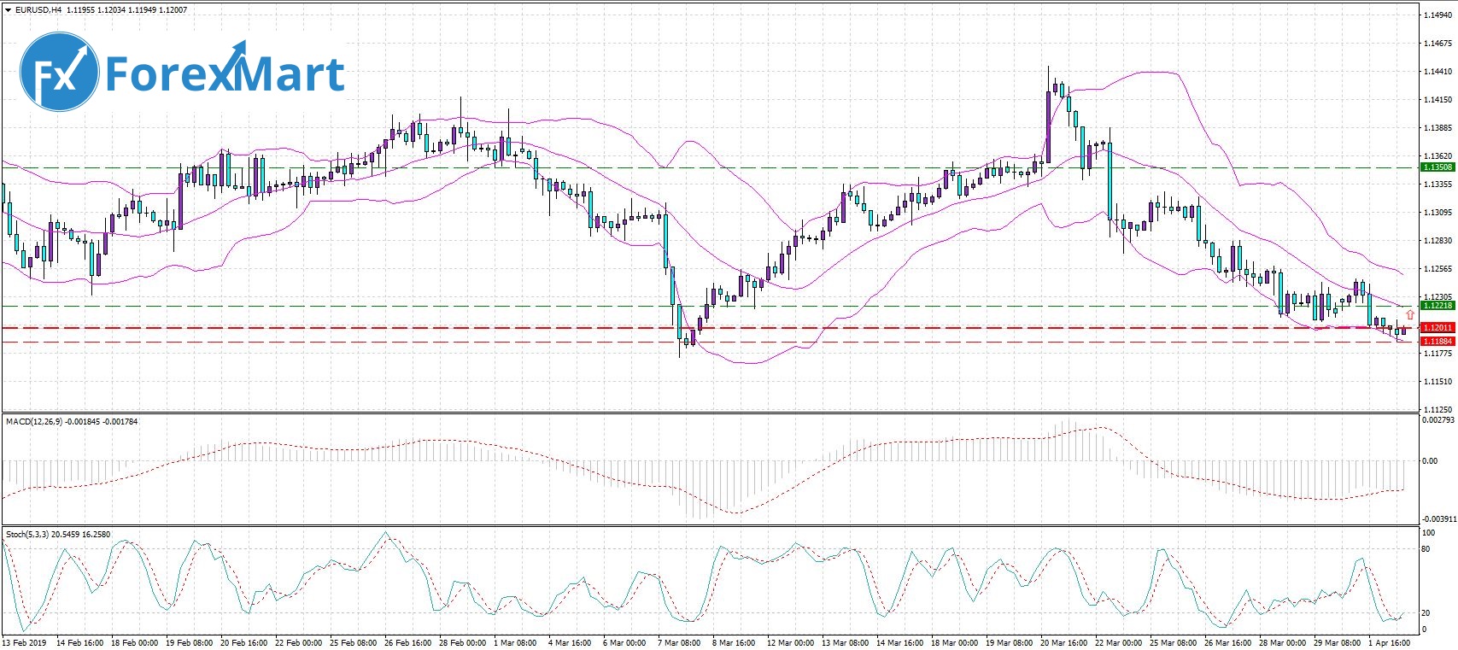Click the 1.14410 price axis value
This screenshot has height=650, width=1458.
[1438, 72]
